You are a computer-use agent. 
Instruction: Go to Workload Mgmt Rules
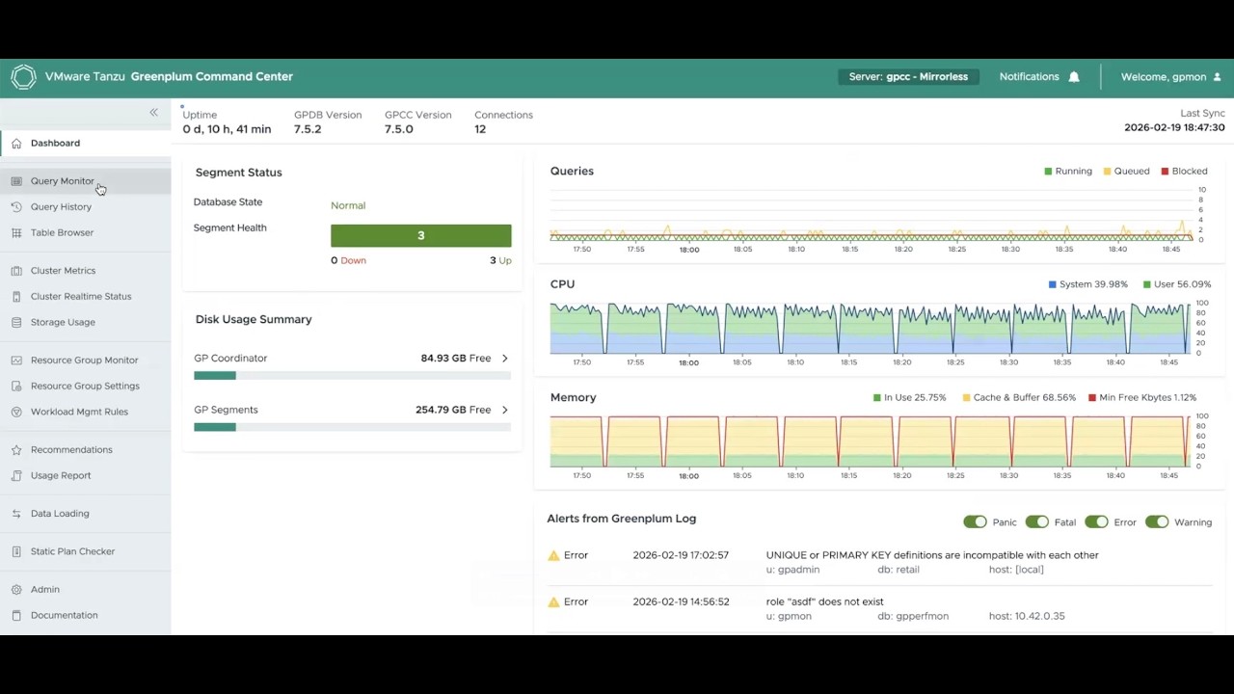pos(85,413)
